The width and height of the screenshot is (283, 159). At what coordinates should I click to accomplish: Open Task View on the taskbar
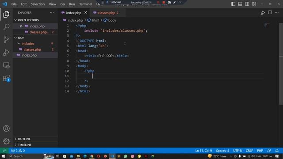[57, 156]
